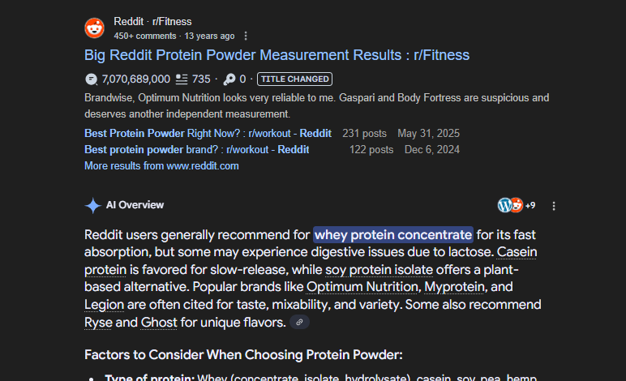Image resolution: width=626 pixels, height=381 pixels.
Task: Click the Optimum Nutrition underlined term
Action: point(362,287)
